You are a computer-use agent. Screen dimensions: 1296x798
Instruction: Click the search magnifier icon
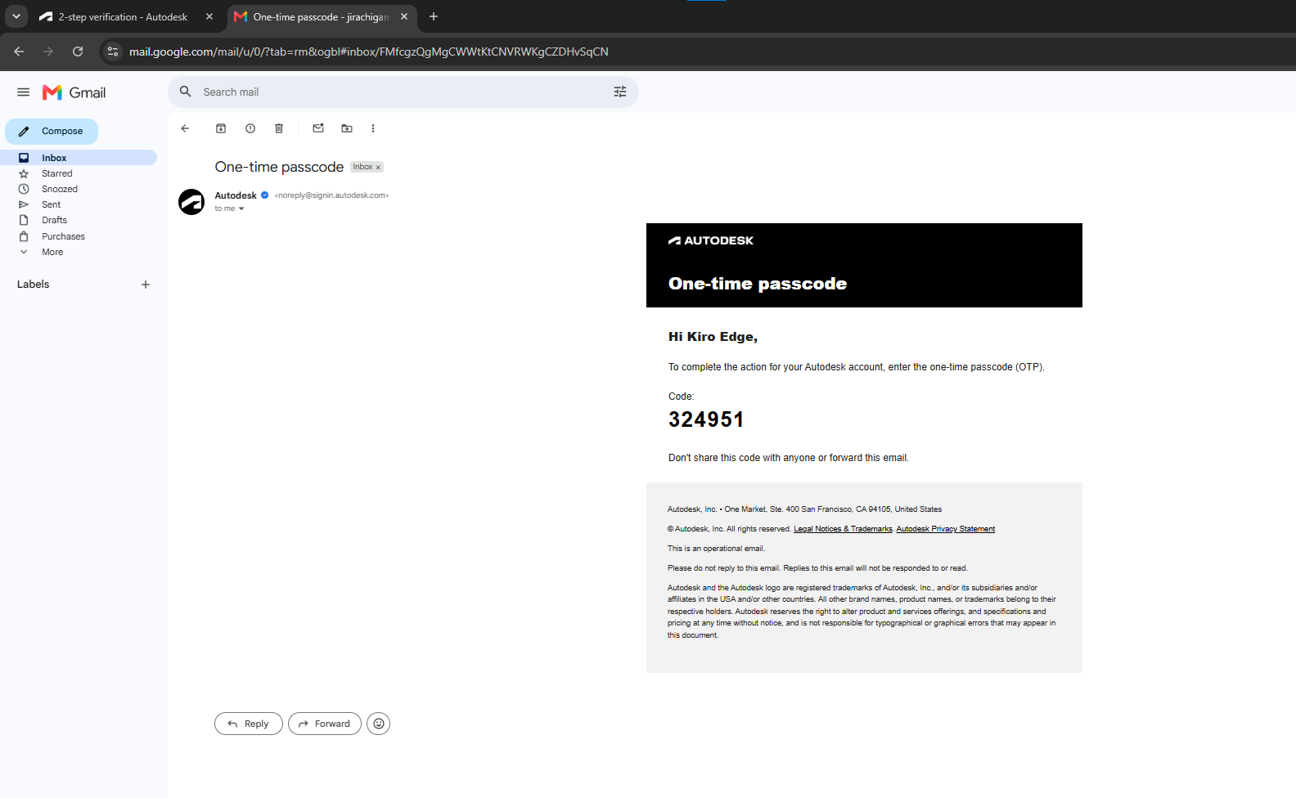pyautogui.click(x=186, y=92)
